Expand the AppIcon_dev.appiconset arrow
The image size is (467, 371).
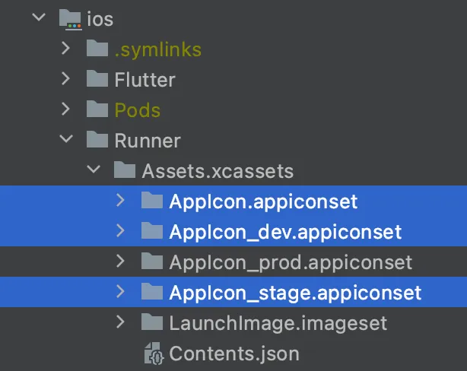point(120,231)
